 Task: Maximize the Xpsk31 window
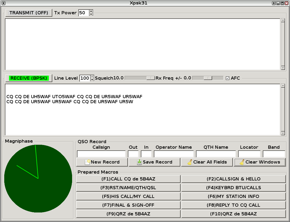pyautogui.click(x=282, y=3)
